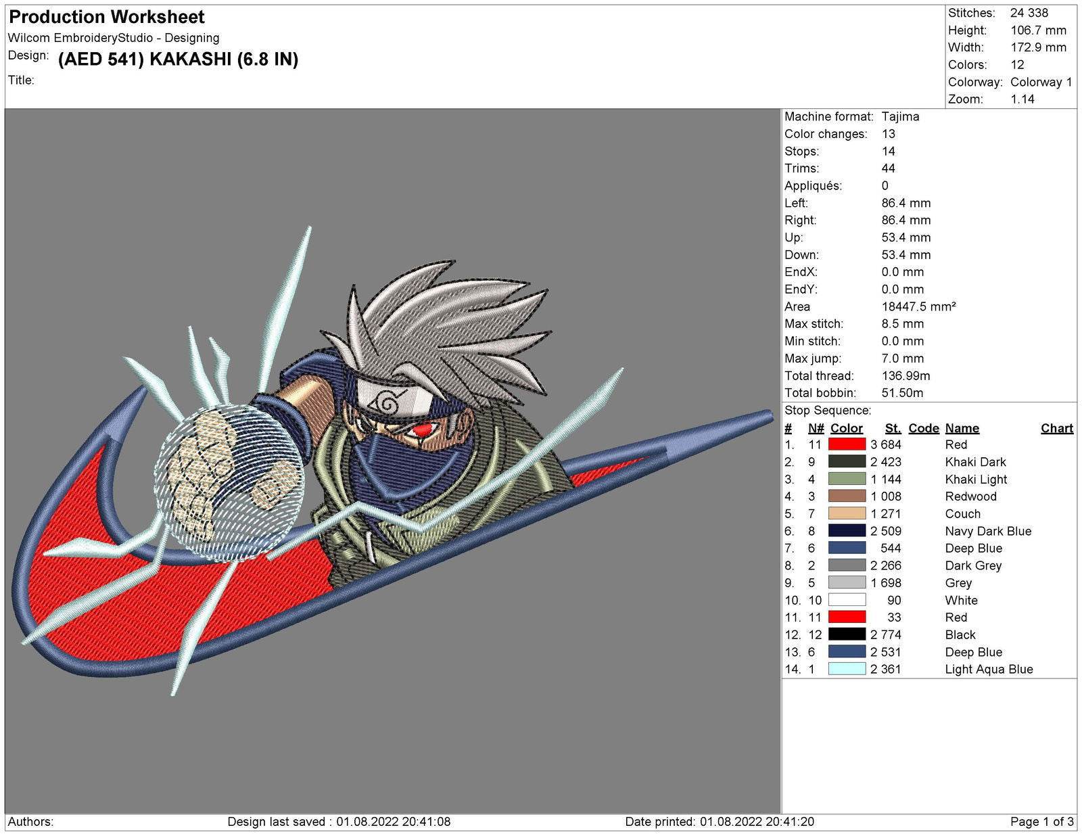The height and width of the screenshot is (836, 1082).
Task: Click the 'Page 1 of 3' indicator
Action: [x=1042, y=822]
